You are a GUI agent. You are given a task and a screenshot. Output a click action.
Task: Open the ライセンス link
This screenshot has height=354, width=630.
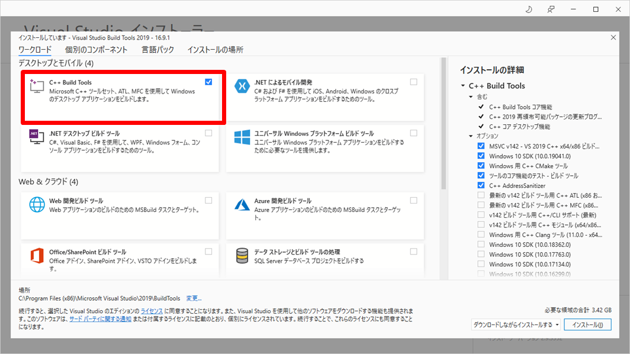click(152, 311)
